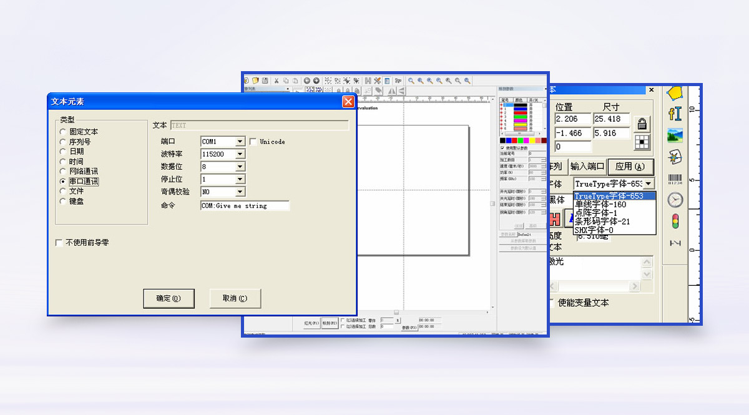The image size is (749, 415).
Task: Click the text tool icon
Action: click(675, 114)
